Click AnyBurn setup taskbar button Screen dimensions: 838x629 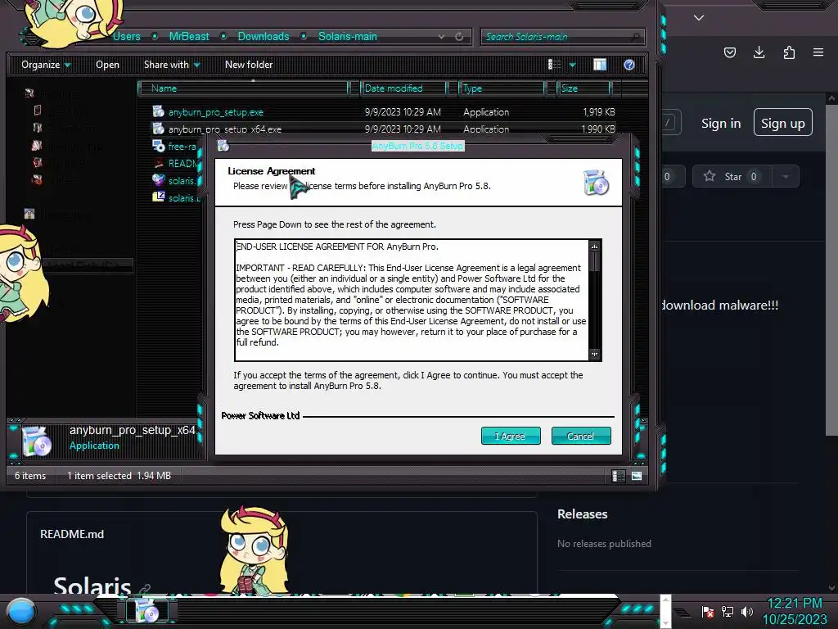coord(147,611)
